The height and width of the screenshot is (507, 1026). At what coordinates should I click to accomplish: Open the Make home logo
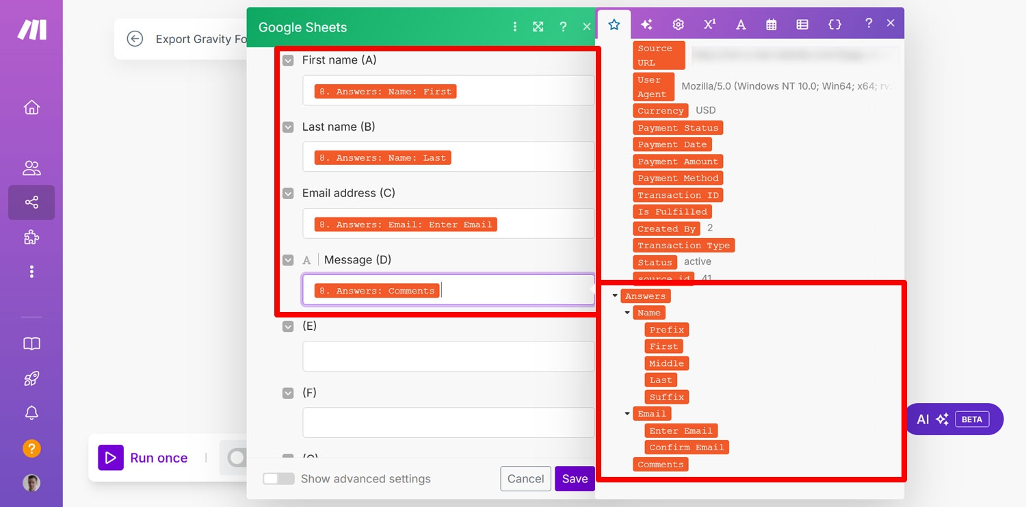pos(31,29)
